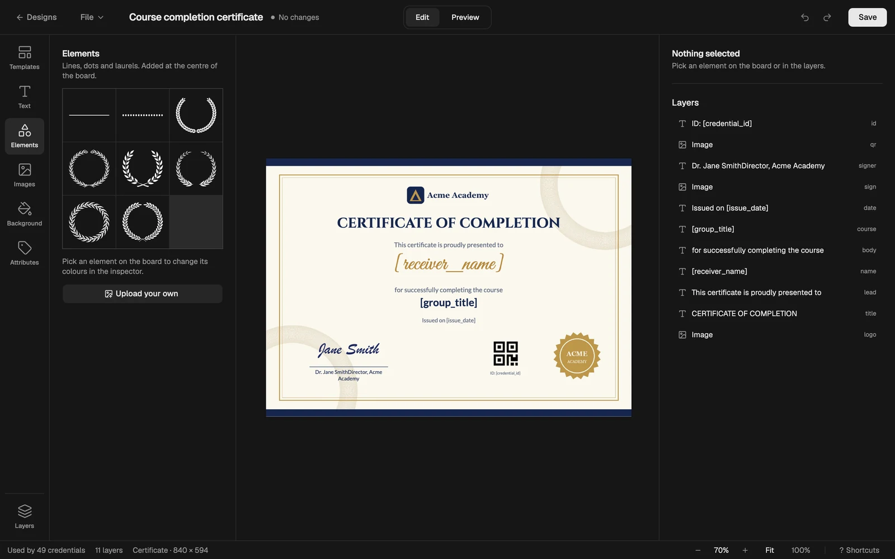Viewport: 895px width, 559px height.
Task: Click the 70% zoom value
Action: coord(721,550)
